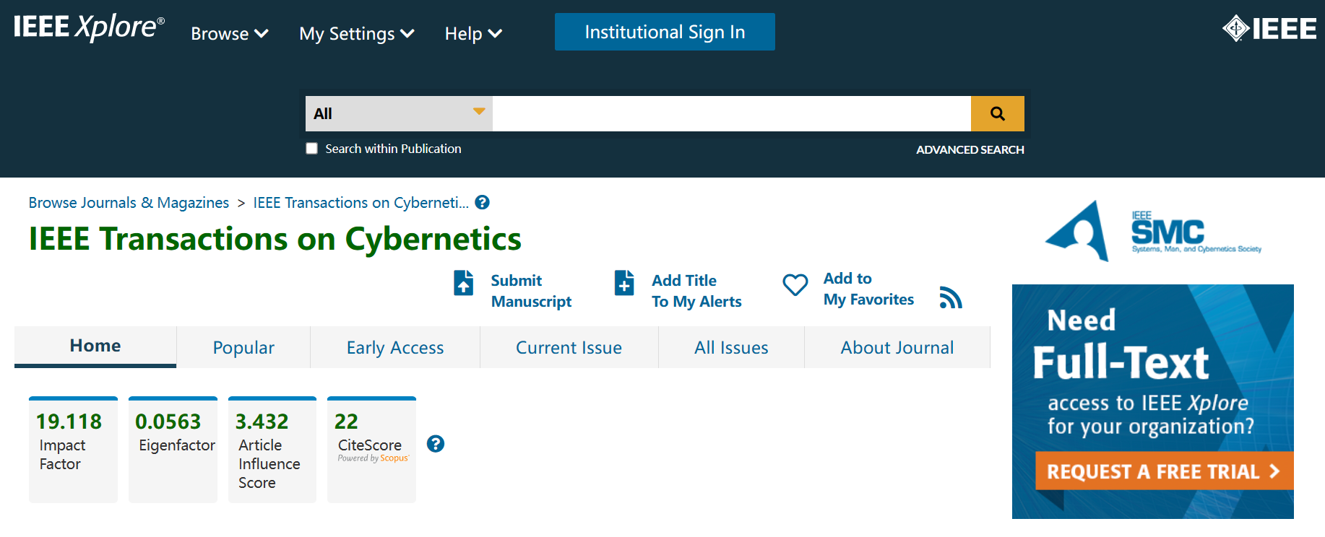
Task: Click the Submit Manuscript link
Action: click(x=531, y=291)
